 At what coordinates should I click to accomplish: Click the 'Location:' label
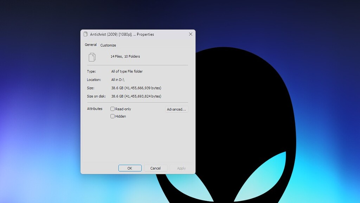click(x=94, y=80)
